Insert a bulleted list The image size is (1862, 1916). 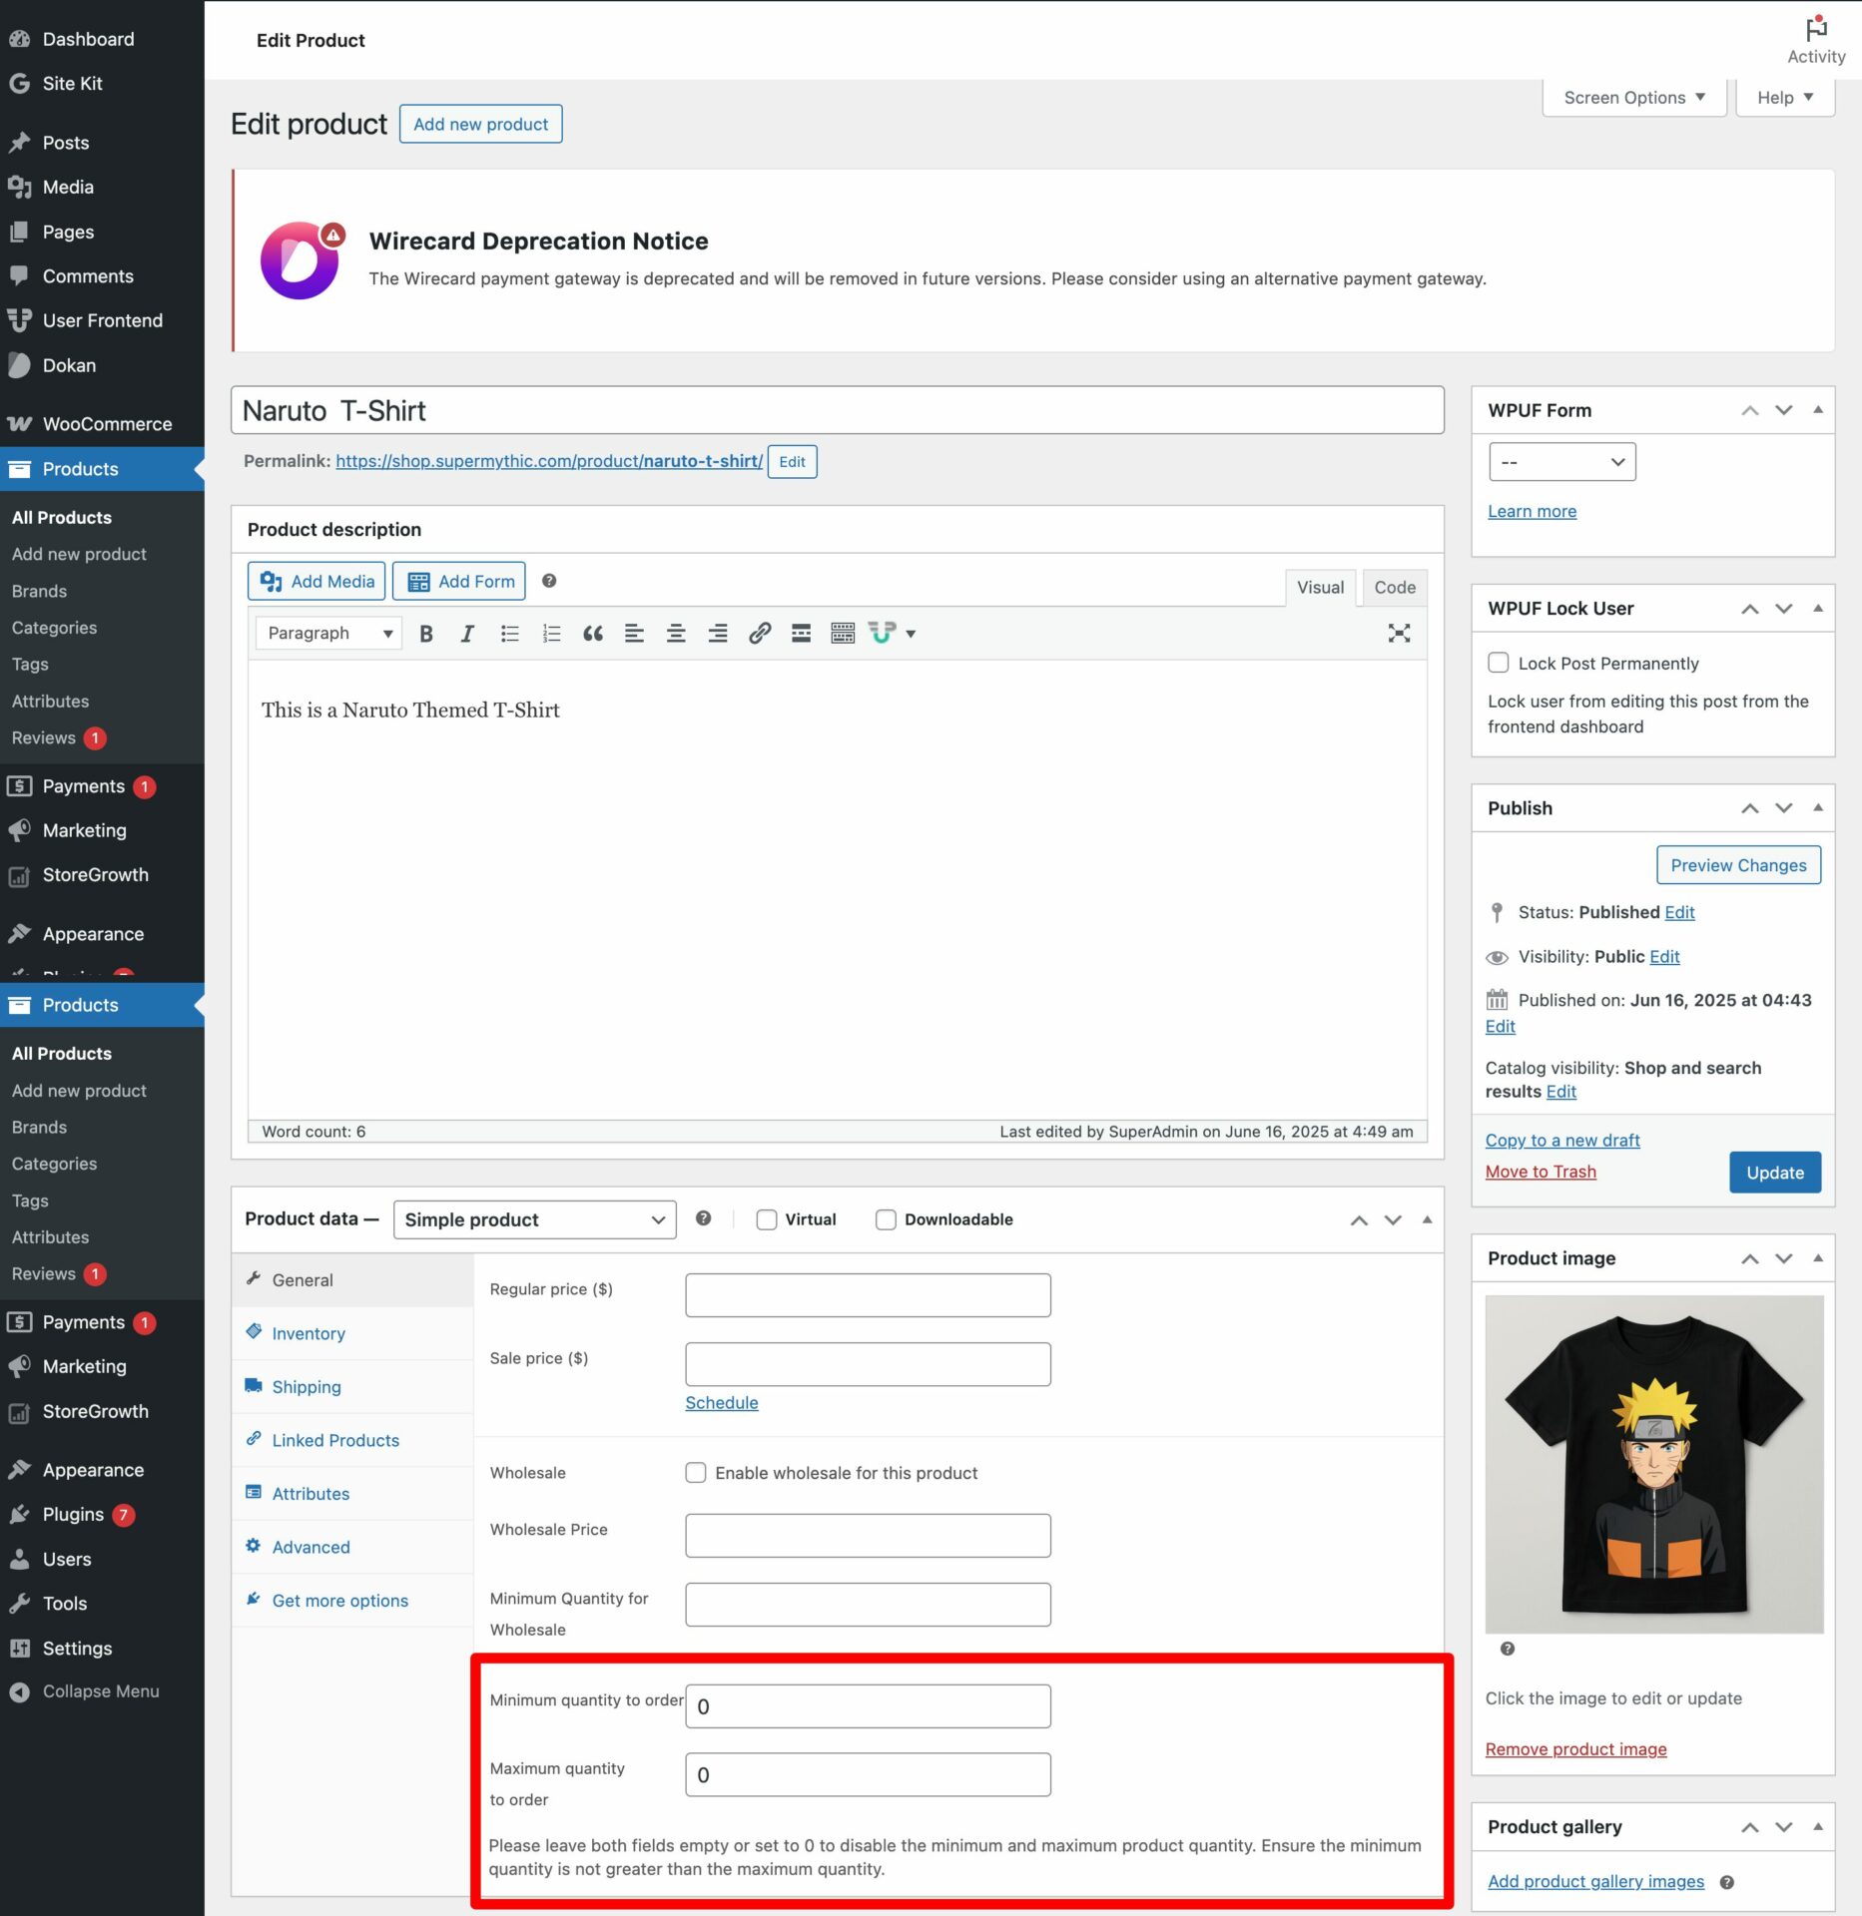click(x=509, y=634)
